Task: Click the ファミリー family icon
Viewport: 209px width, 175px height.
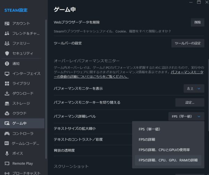Action: click(7, 43)
